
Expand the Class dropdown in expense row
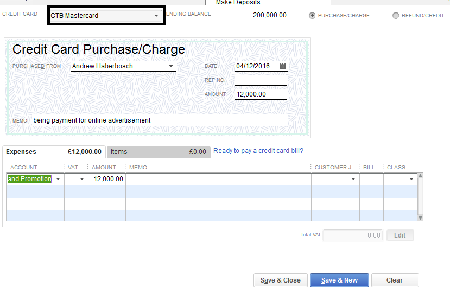pos(411,179)
